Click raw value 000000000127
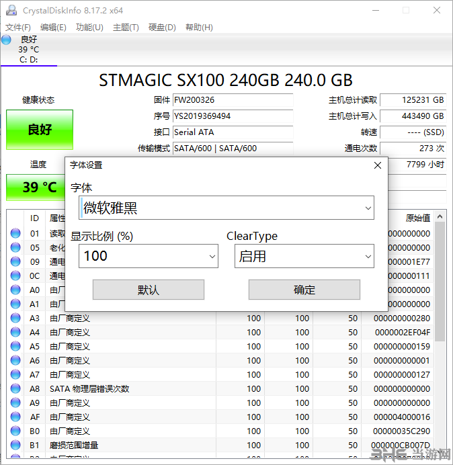 (x=402, y=374)
